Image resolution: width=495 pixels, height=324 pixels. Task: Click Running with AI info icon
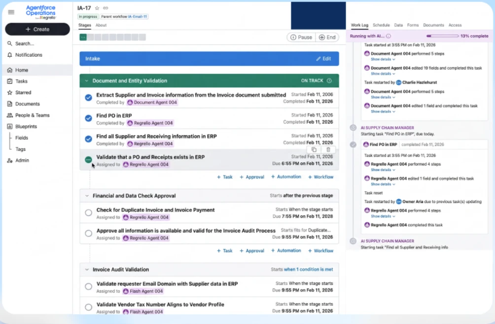coord(389,36)
